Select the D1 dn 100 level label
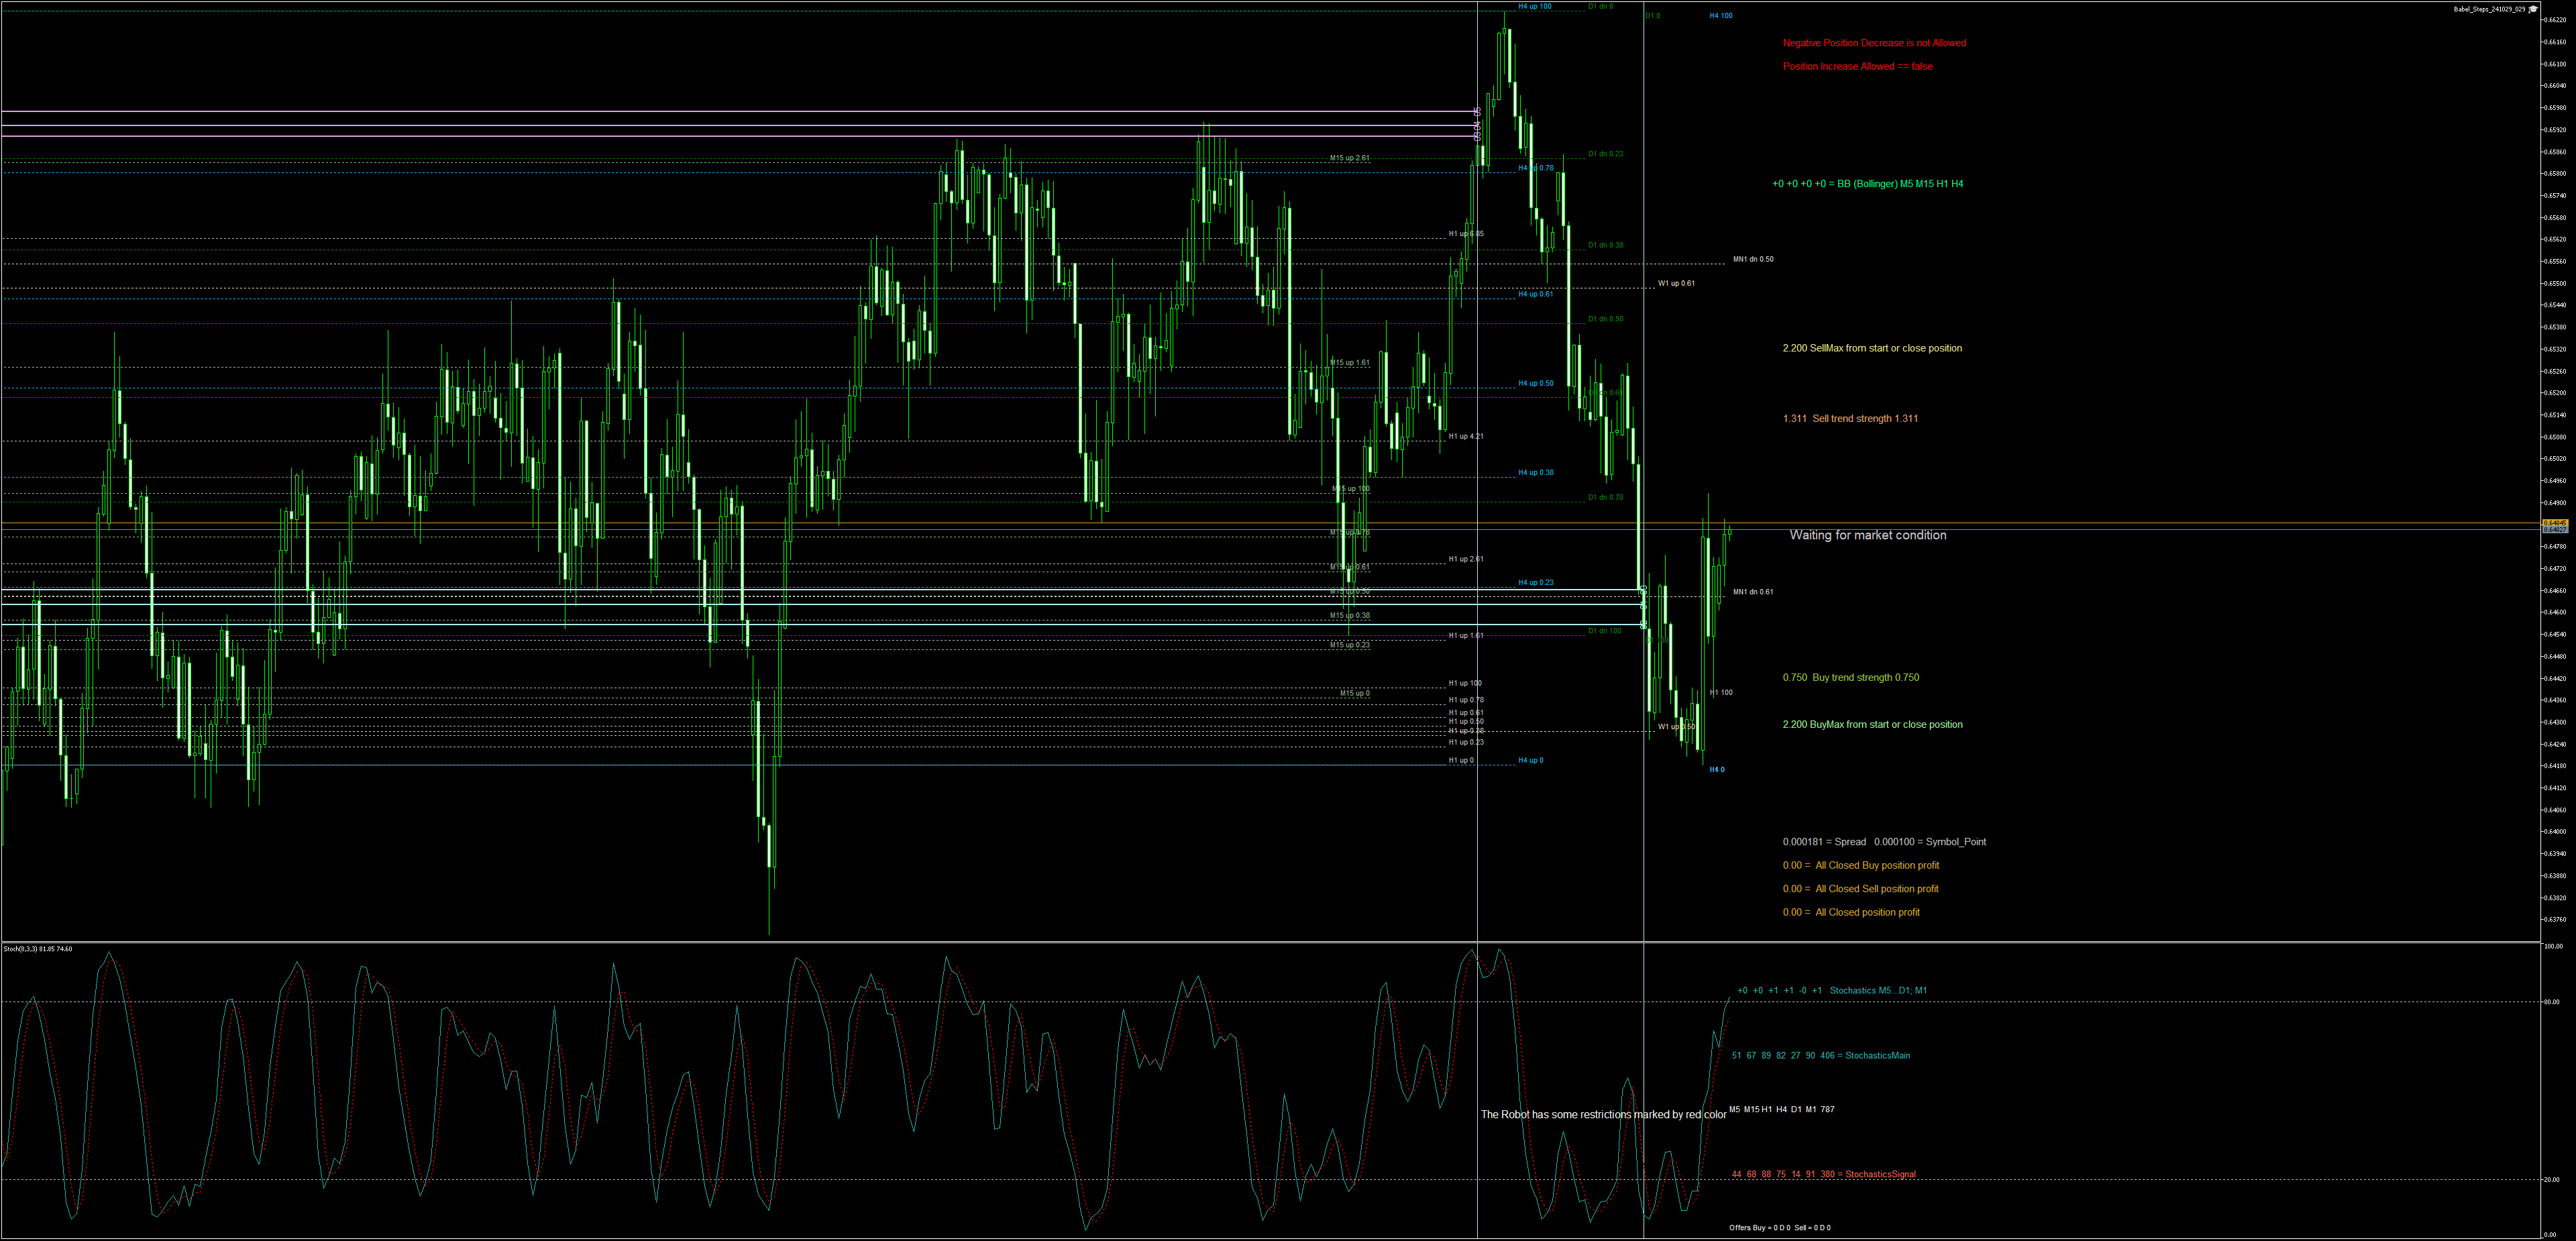This screenshot has height=1241, width=2576. coord(1604,631)
